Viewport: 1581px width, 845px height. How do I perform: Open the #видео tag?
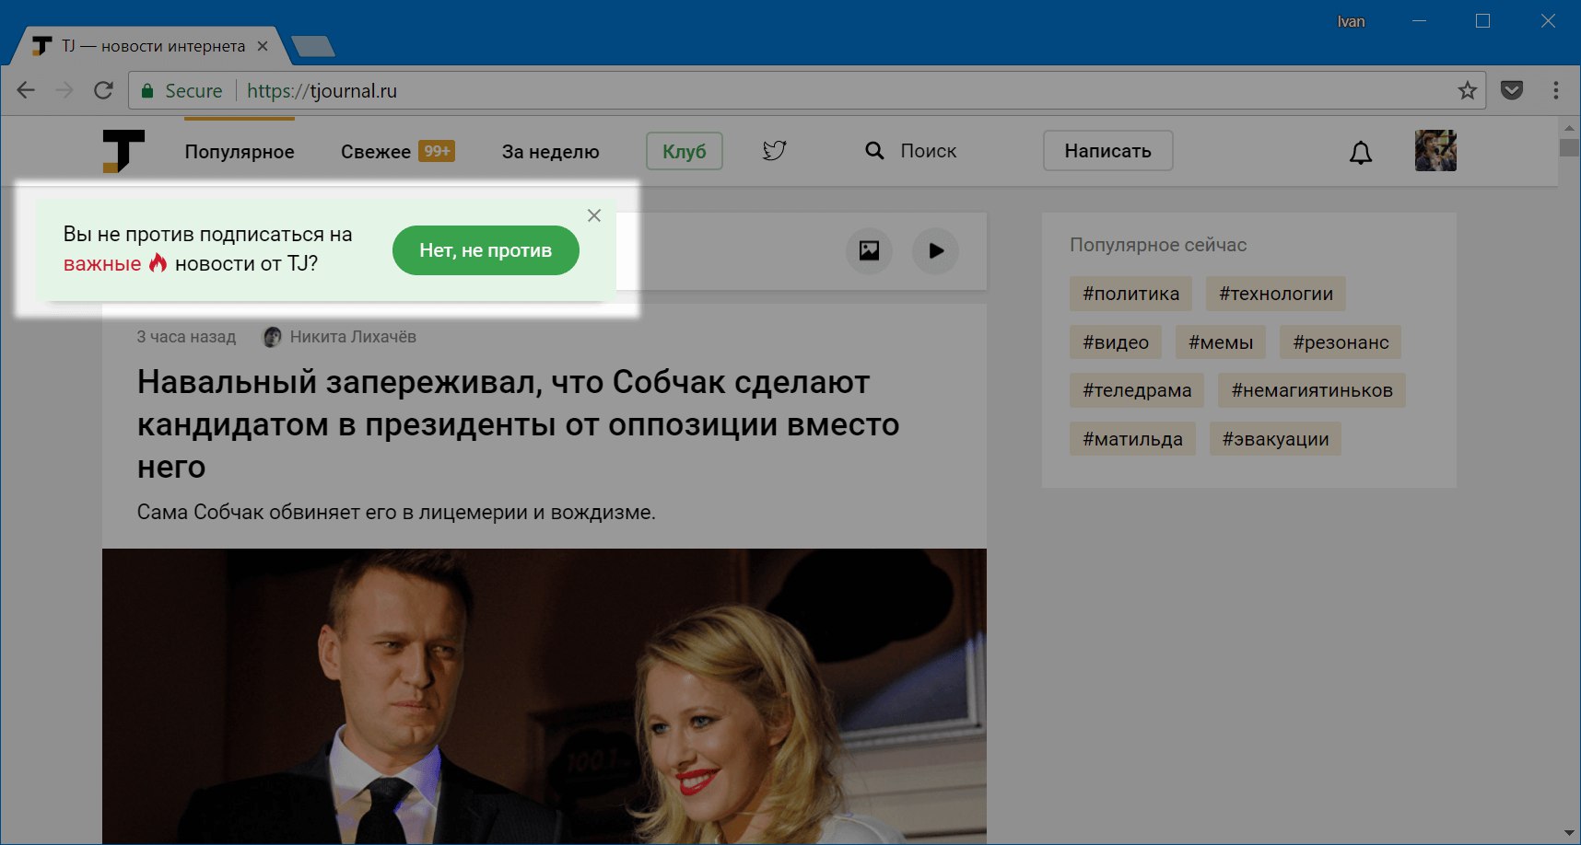pyautogui.click(x=1116, y=342)
